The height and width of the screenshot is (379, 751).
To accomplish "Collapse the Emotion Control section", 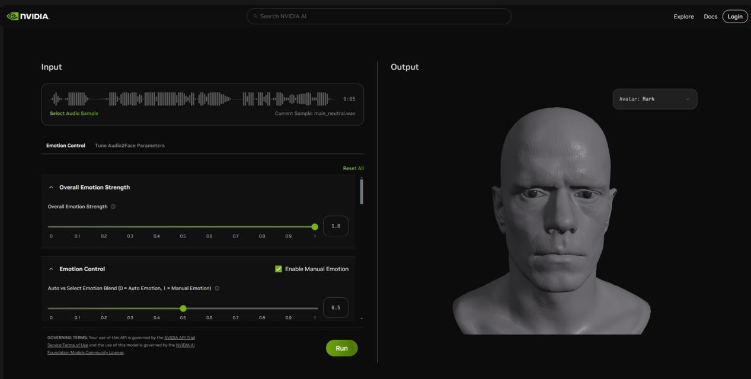I will tap(52, 269).
